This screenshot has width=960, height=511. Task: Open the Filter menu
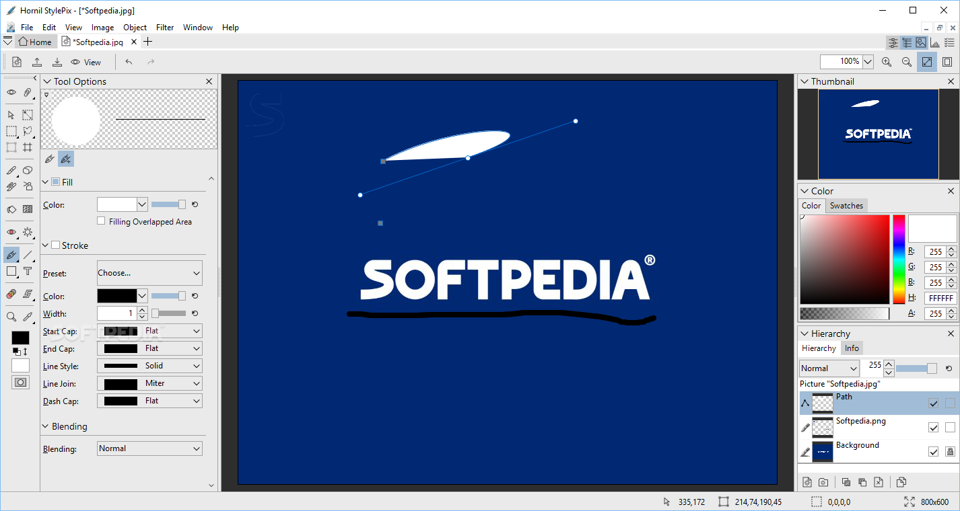[165, 28]
